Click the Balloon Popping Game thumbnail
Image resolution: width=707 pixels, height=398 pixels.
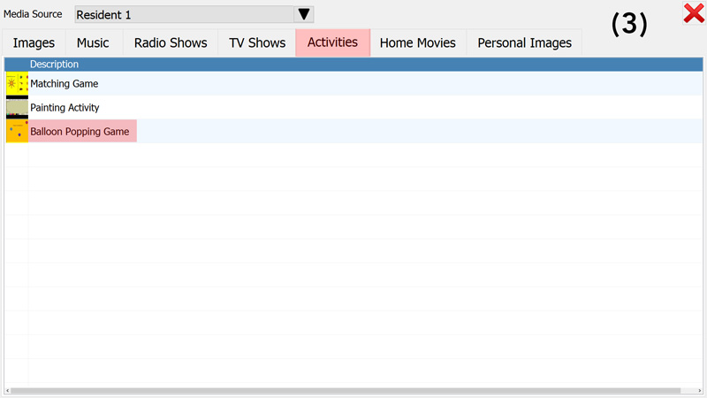tap(16, 131)
